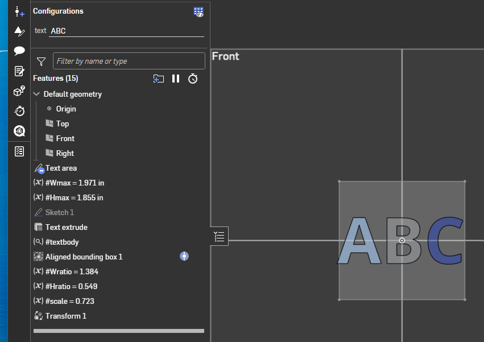This screenshot has width=484, height=342.
Task: Click the Text area sketch pencil icon
Action: pyautogui.click(x=39, y=168)
